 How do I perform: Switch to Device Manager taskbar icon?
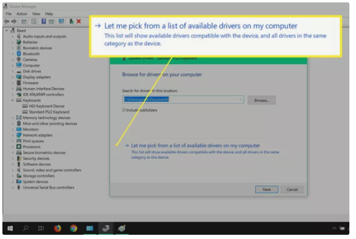click(x=106, y=228)
